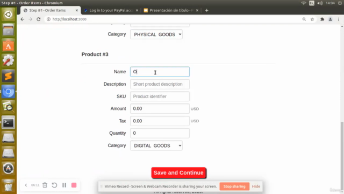Reload the localhost page

click(38, 19)
